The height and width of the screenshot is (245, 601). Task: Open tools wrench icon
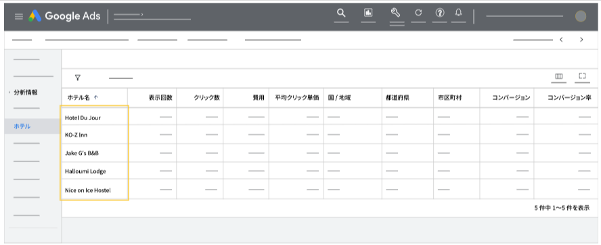395,13
